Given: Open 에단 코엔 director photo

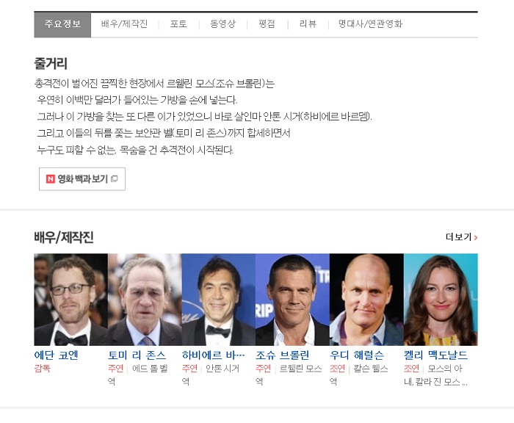Looking at the screenshot, I should pyautogui.click(x=70, y=300).
